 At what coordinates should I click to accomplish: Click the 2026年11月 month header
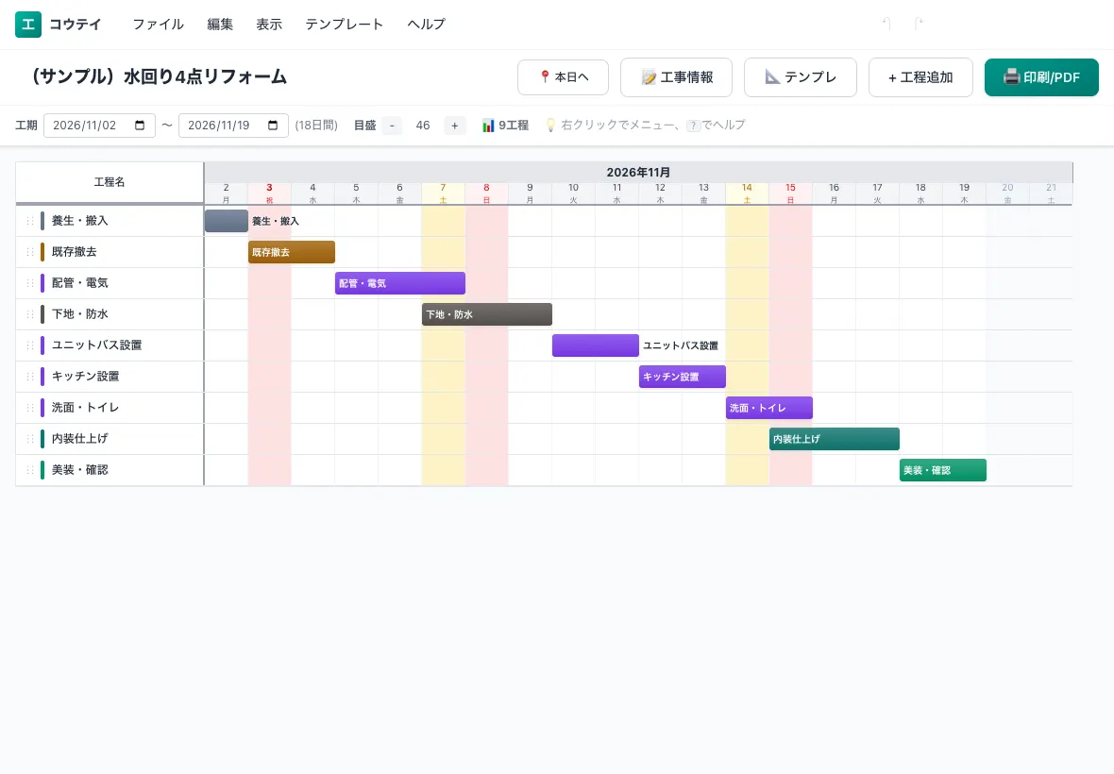click(x=638, y=173)
